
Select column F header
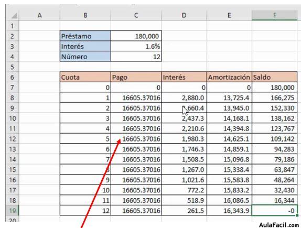coord(274,15)
